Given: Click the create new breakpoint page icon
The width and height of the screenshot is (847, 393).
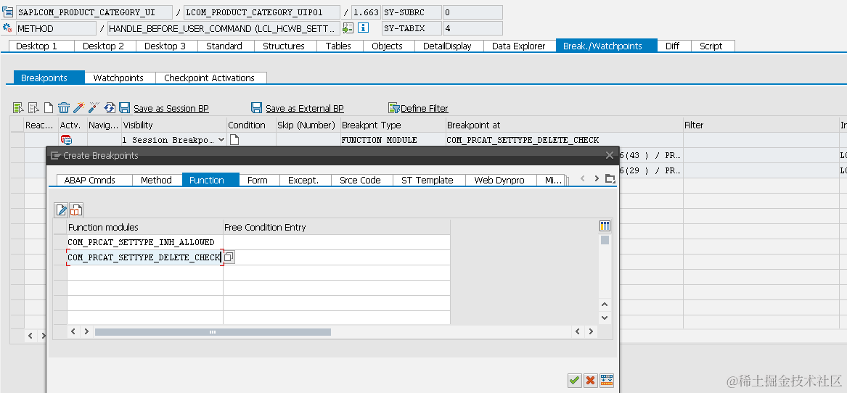Looking at the screenshot, I should pyautogui.click(x=49, y=108).
